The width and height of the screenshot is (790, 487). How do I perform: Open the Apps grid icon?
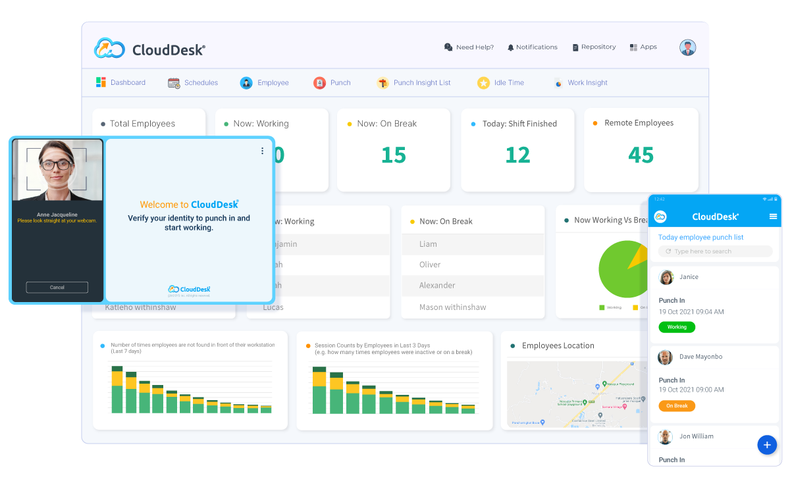coord(633,47)
